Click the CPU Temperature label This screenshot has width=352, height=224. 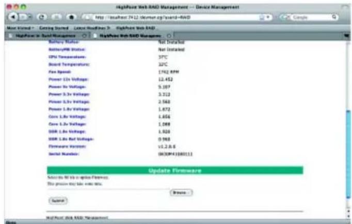coord(67,57)
